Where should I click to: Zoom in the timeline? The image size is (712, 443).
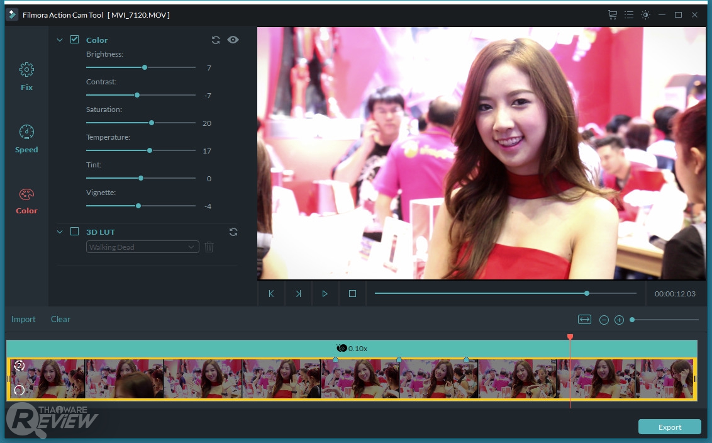[x=619, y=320]
